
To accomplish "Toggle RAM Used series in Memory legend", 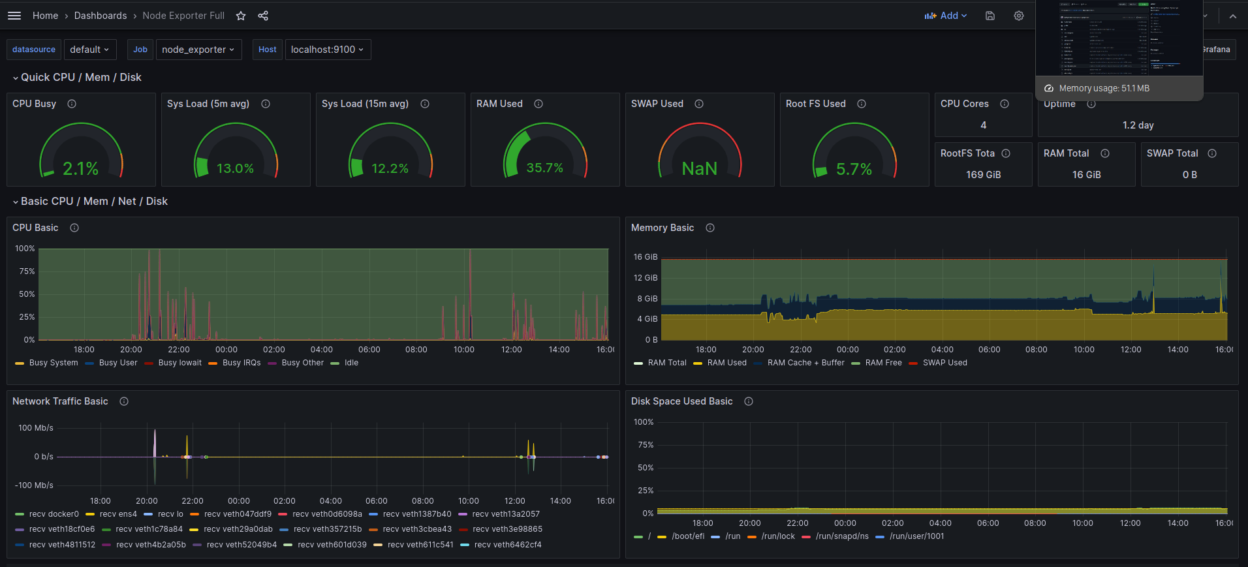I will [727, 363].
